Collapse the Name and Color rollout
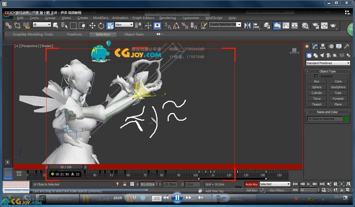The height and width of the screenshot is (207, 355). pos(328,112)
